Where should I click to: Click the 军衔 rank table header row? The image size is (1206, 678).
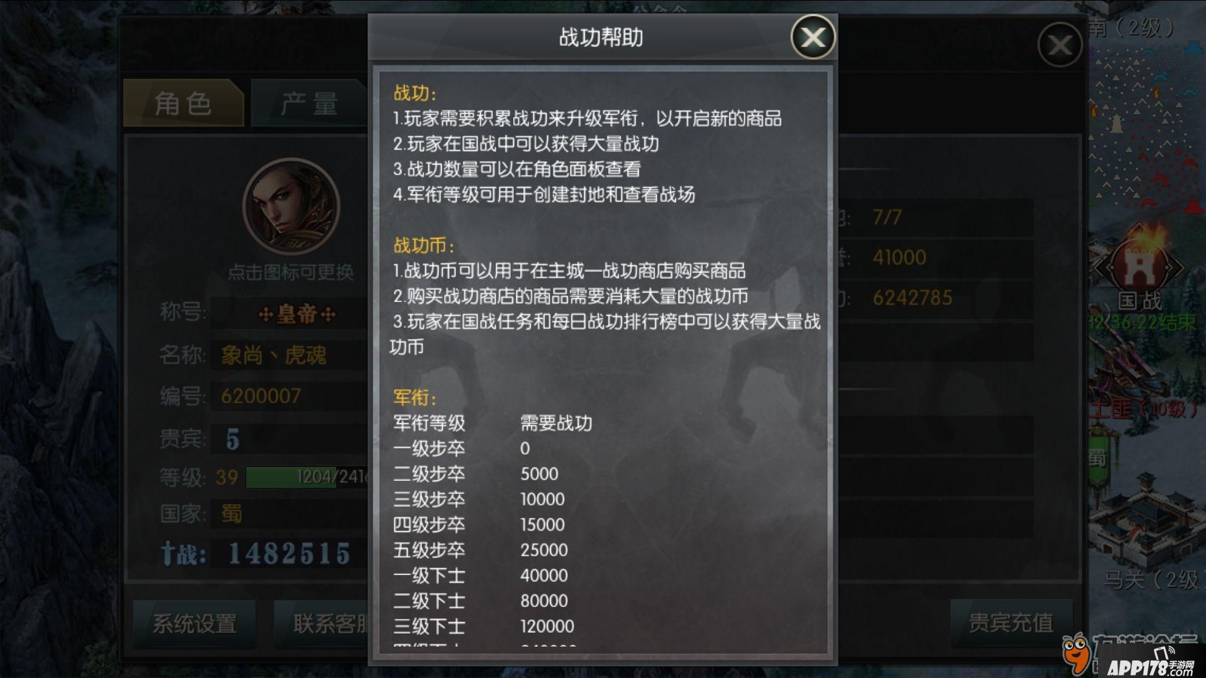(493, 423)
